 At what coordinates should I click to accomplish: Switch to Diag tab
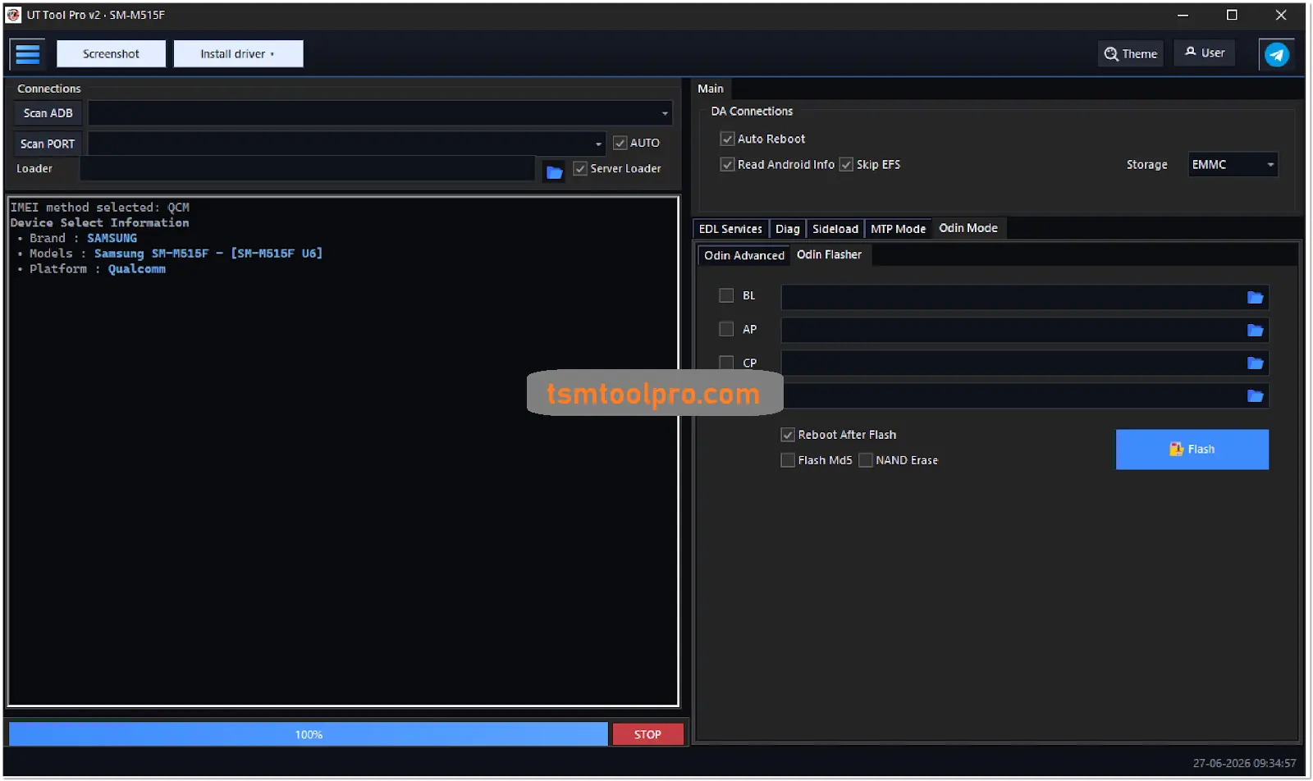coord(787,229)
